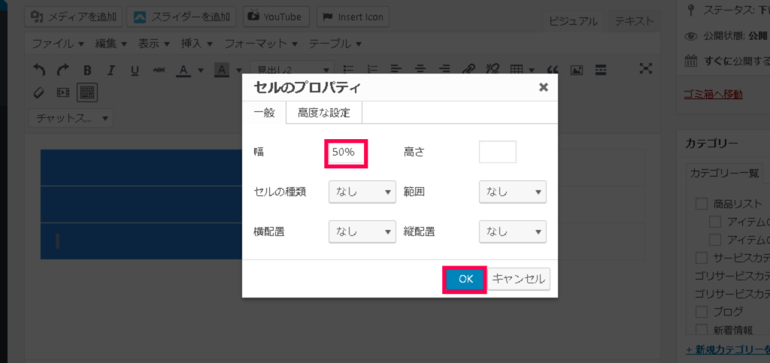Open the テーブル menu
Screen dimensions: 770x363
[x=336, y=44]
